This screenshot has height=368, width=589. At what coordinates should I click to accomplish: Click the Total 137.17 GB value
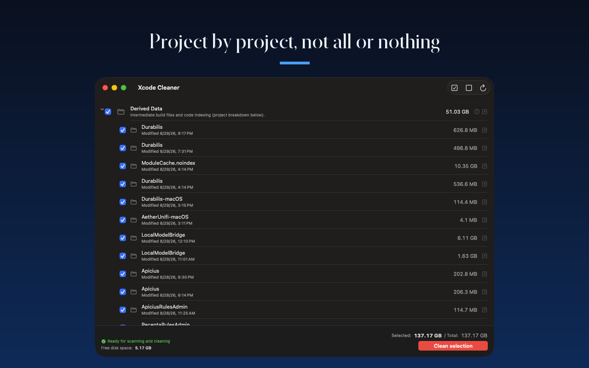point(474,335)
